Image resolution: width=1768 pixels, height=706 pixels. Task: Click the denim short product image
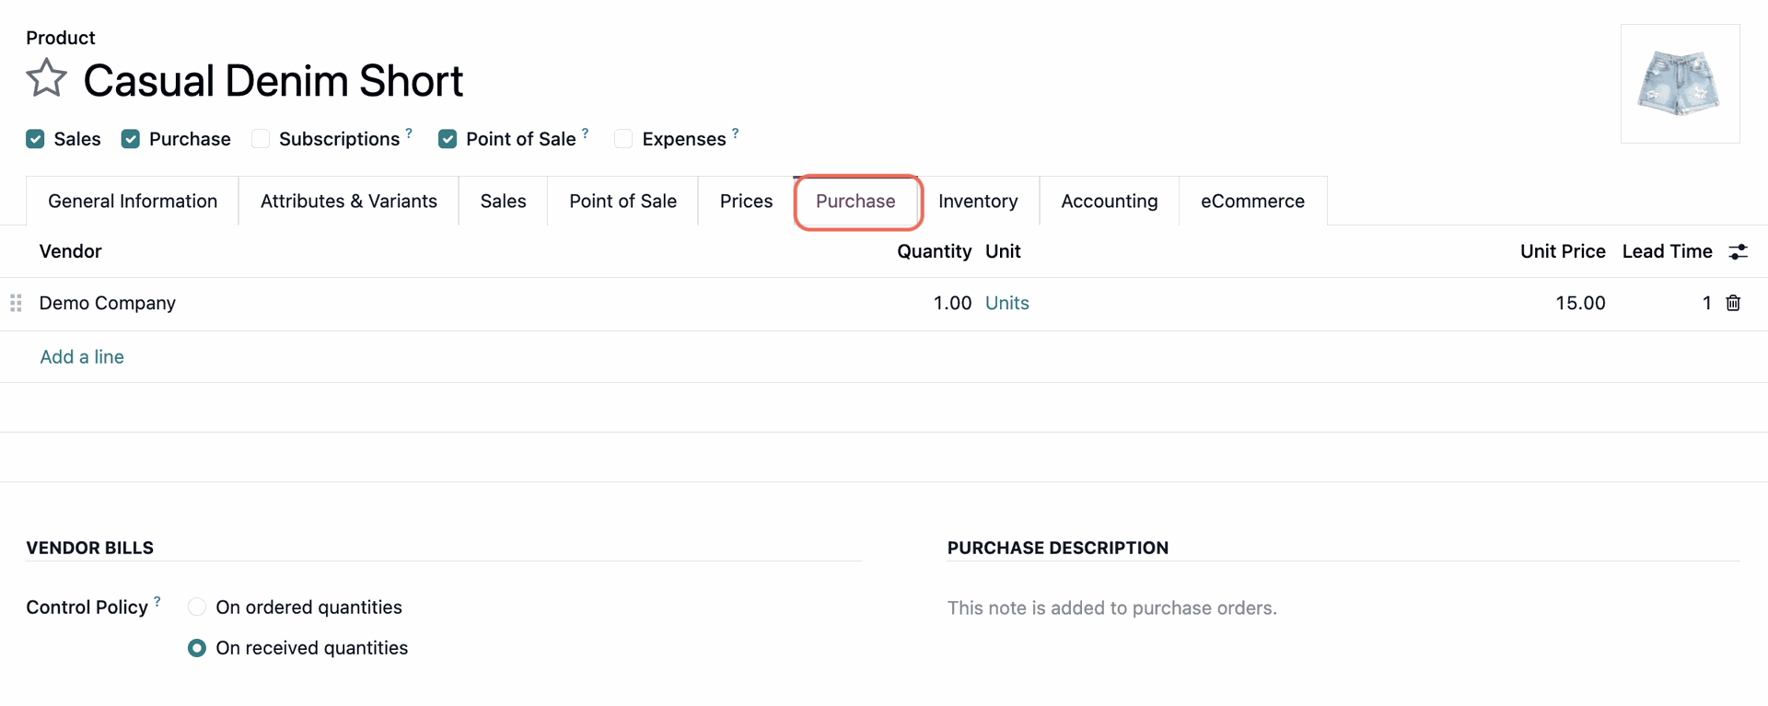click(x=1679, y=84)
